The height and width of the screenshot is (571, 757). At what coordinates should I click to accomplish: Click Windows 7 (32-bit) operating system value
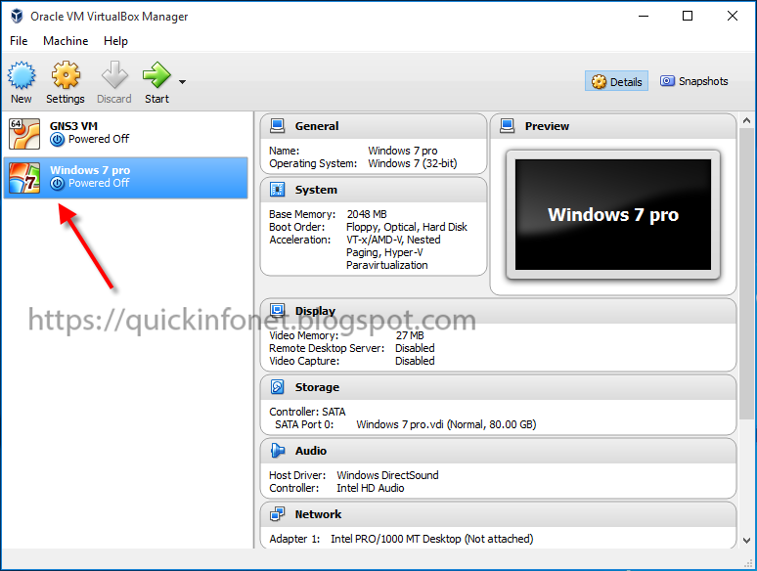(x=413, y=163)
